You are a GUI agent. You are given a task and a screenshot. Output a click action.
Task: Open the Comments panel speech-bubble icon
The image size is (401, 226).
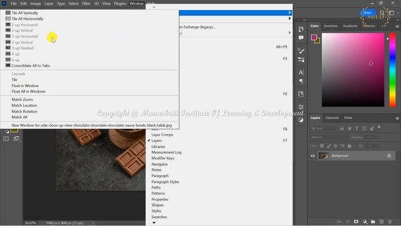pos(301,38)
